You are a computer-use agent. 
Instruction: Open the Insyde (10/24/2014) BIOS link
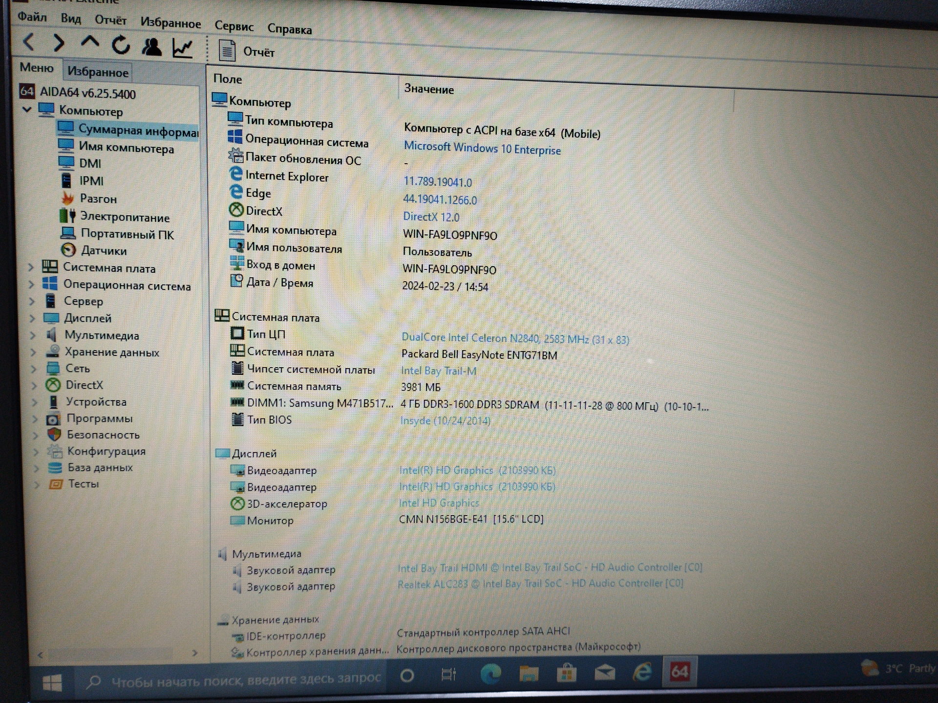coord(445,420)
